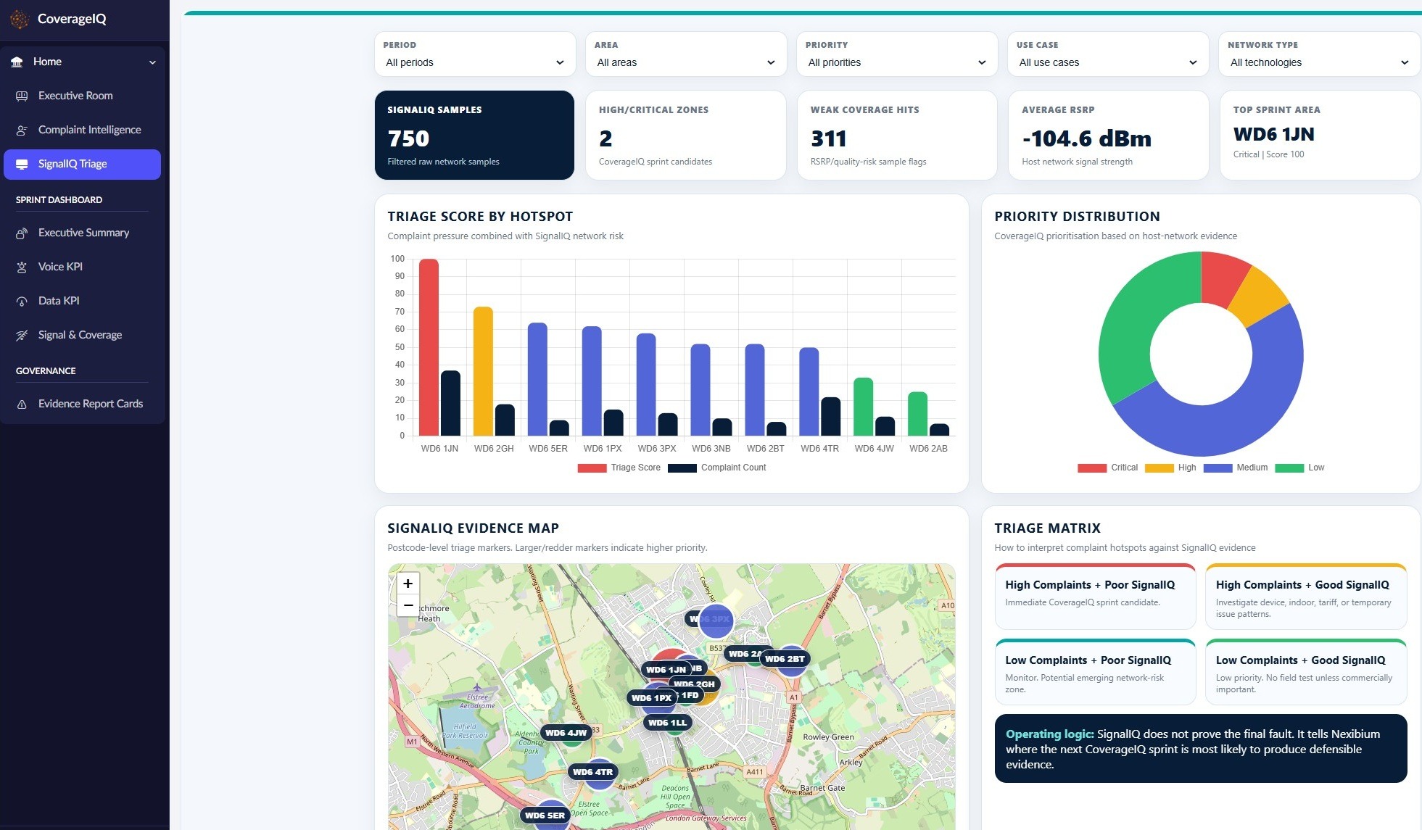Open the Period dropdown
Viewport: 1422px width, 830px height.
(475, 54)
